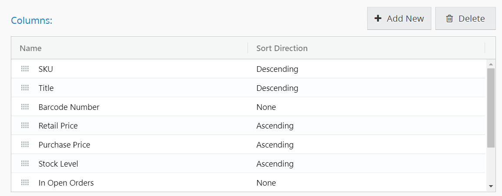Open Retail Price's Ascending sort direction cell
This screenshot has height=196, width=502.
click(x=275, y=126)
